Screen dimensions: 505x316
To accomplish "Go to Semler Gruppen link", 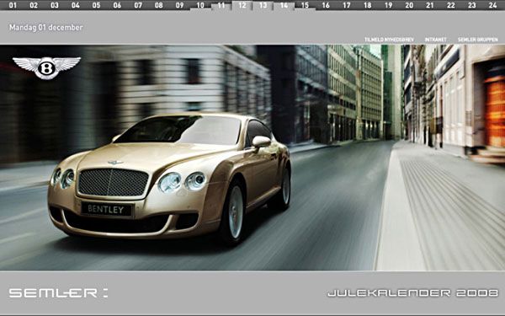I will click(x=477, y=40).
